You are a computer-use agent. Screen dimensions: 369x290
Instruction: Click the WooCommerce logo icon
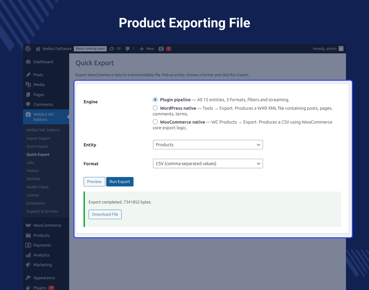pos(28,225)
